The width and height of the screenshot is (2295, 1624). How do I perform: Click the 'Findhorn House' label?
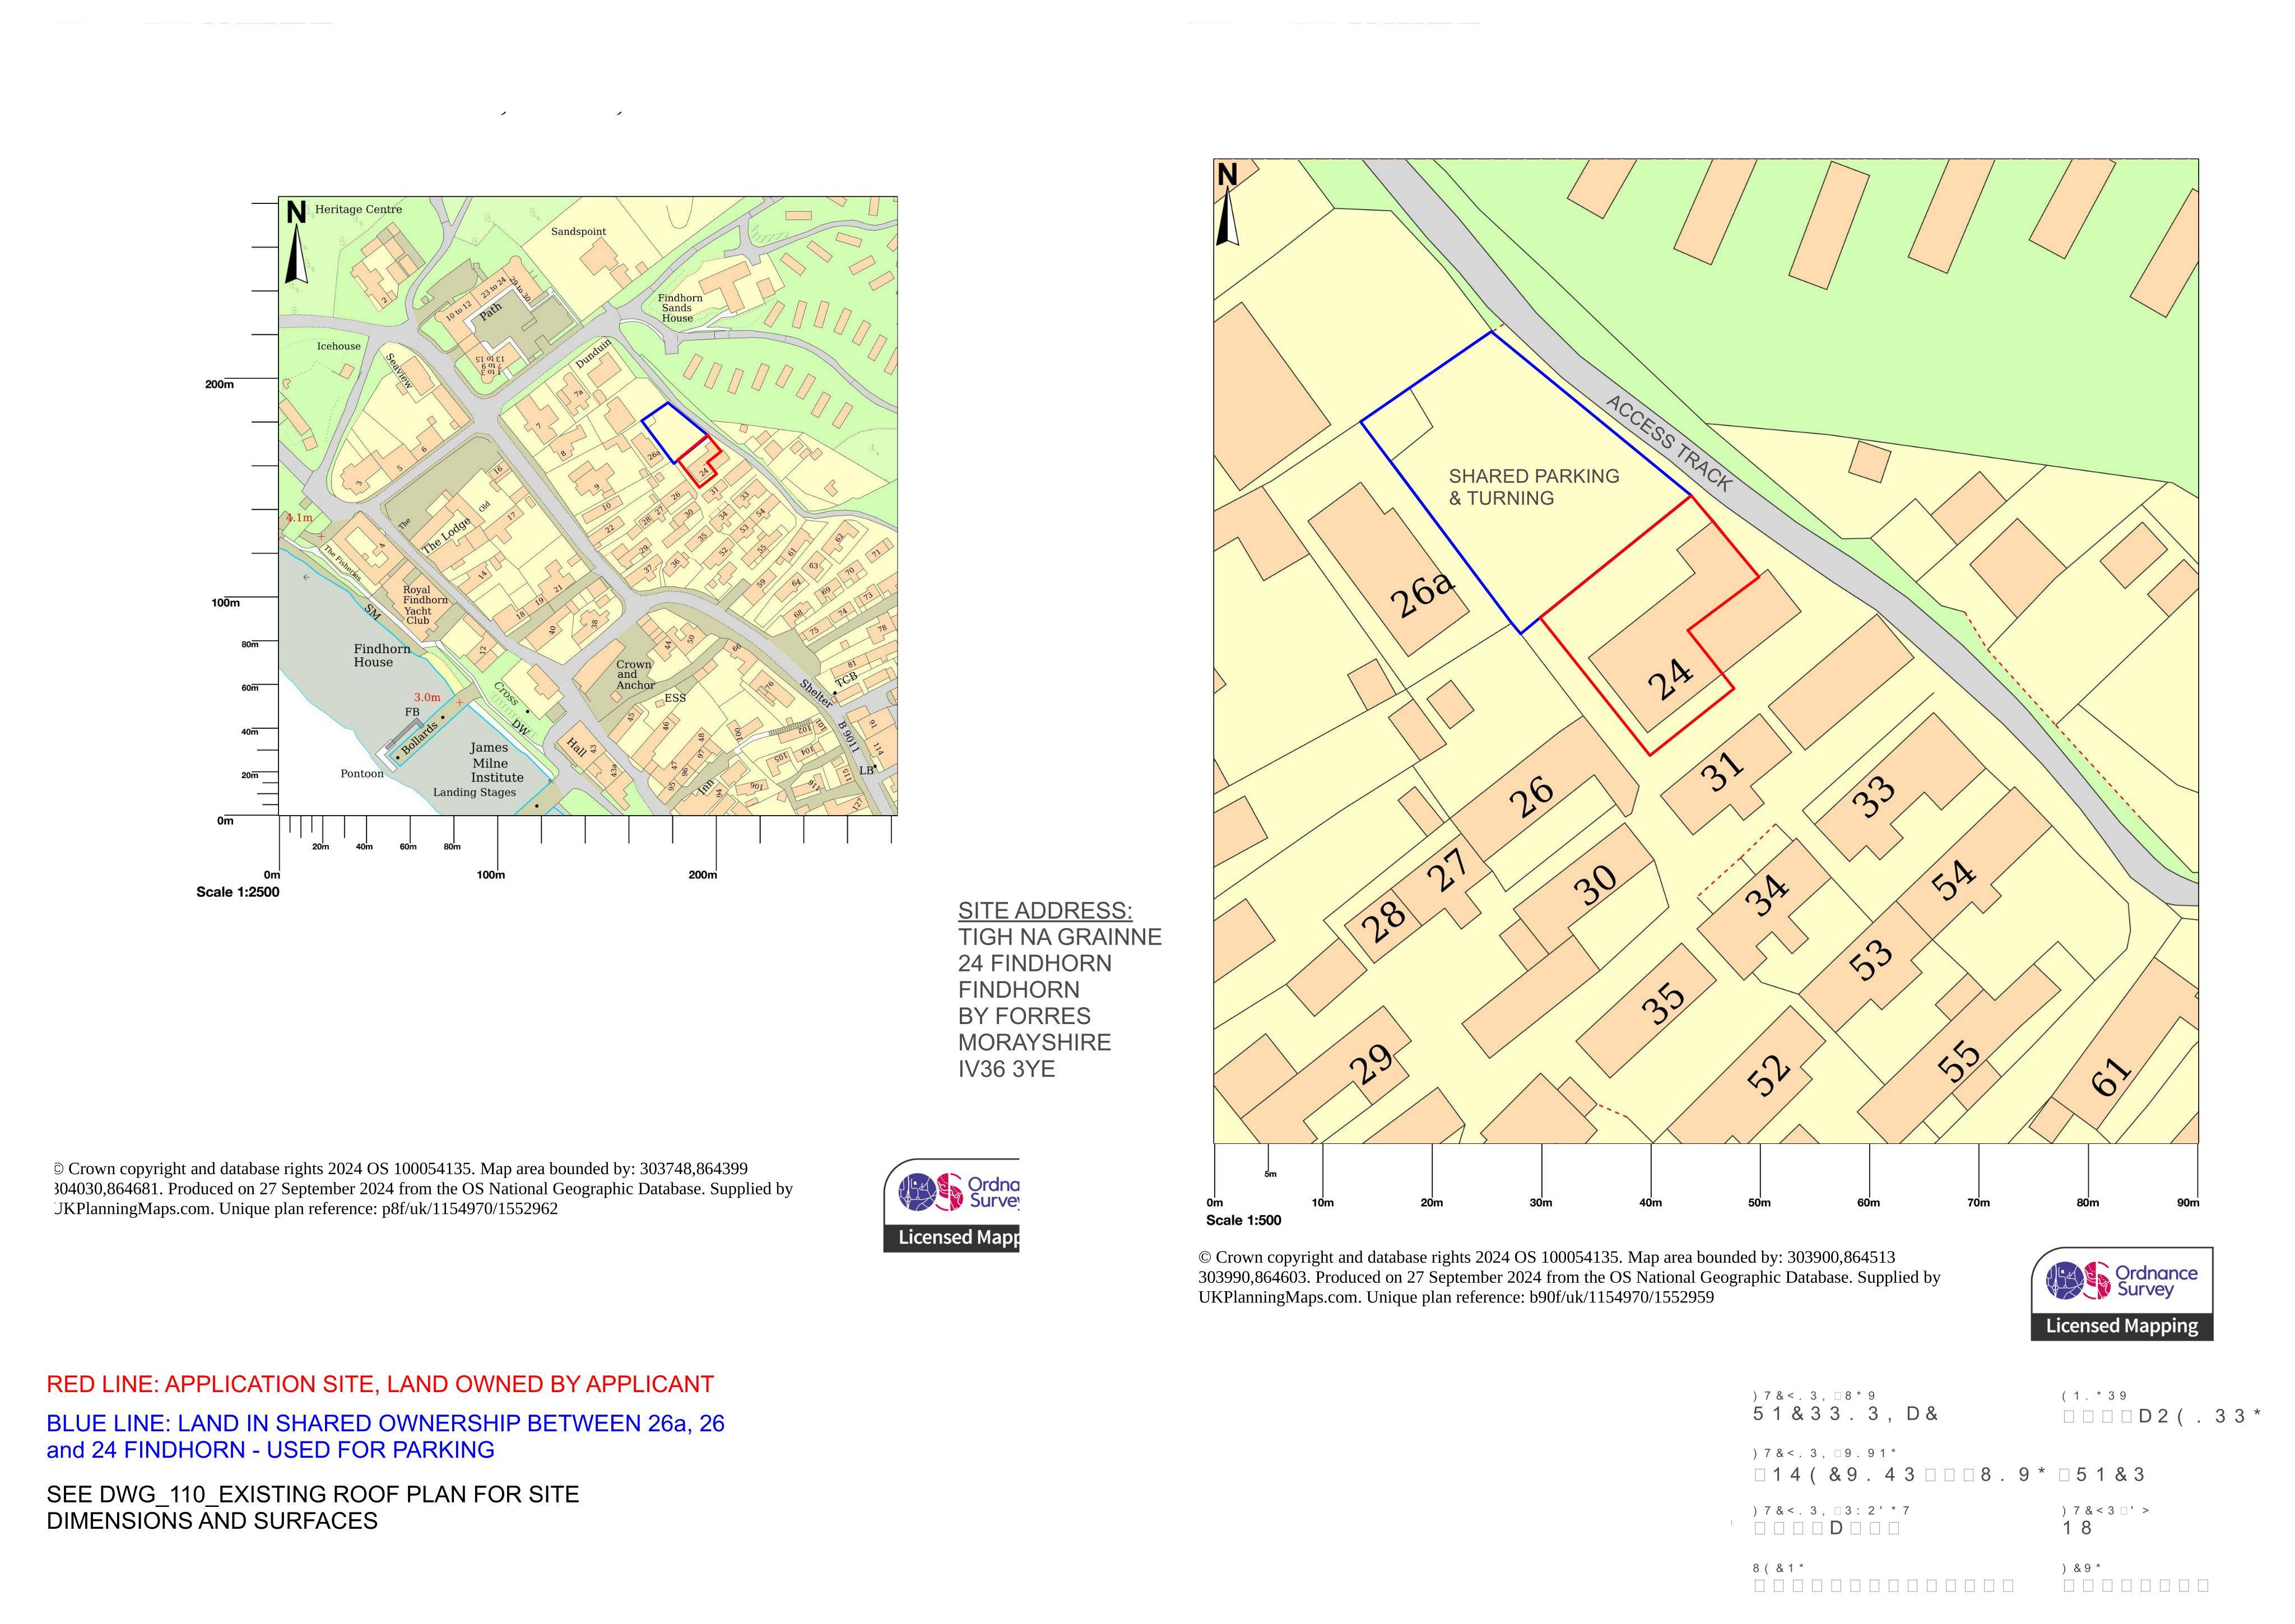pos(381,655)
